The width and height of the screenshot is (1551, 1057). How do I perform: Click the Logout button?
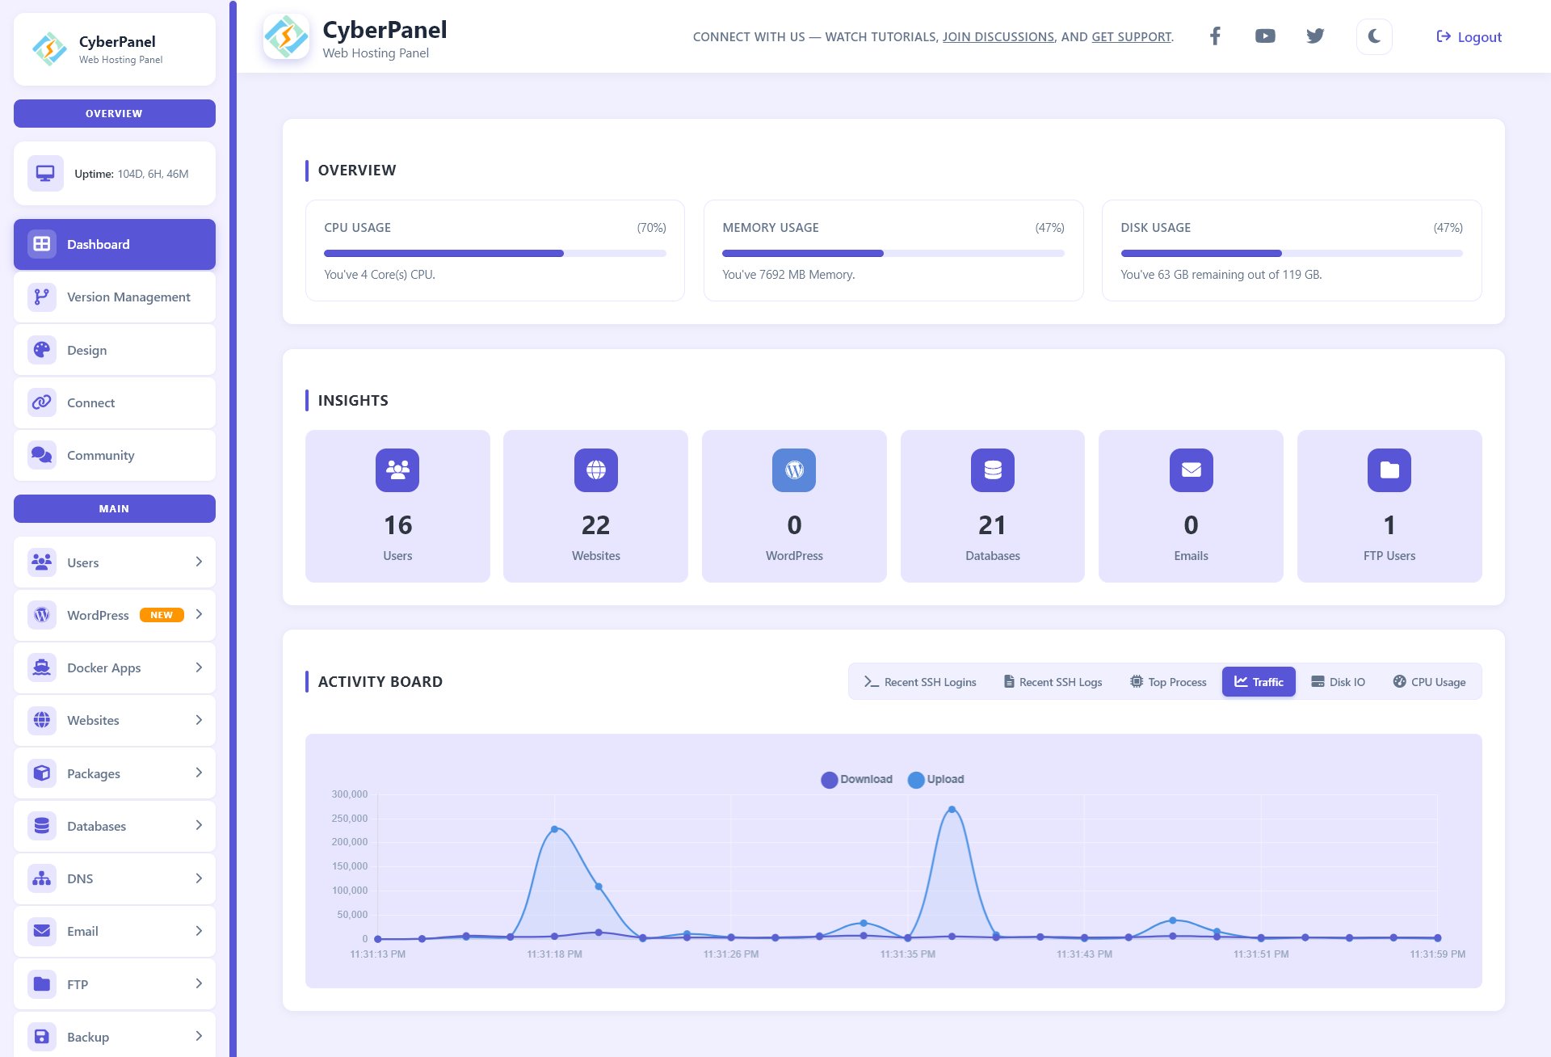click(1469, 37)
